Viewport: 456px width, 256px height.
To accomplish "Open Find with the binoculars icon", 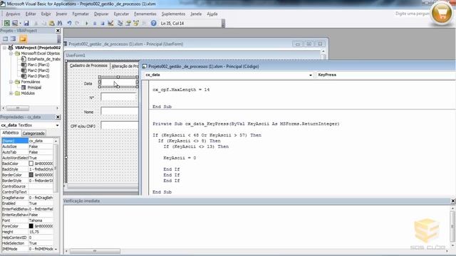I will [60, 23].
